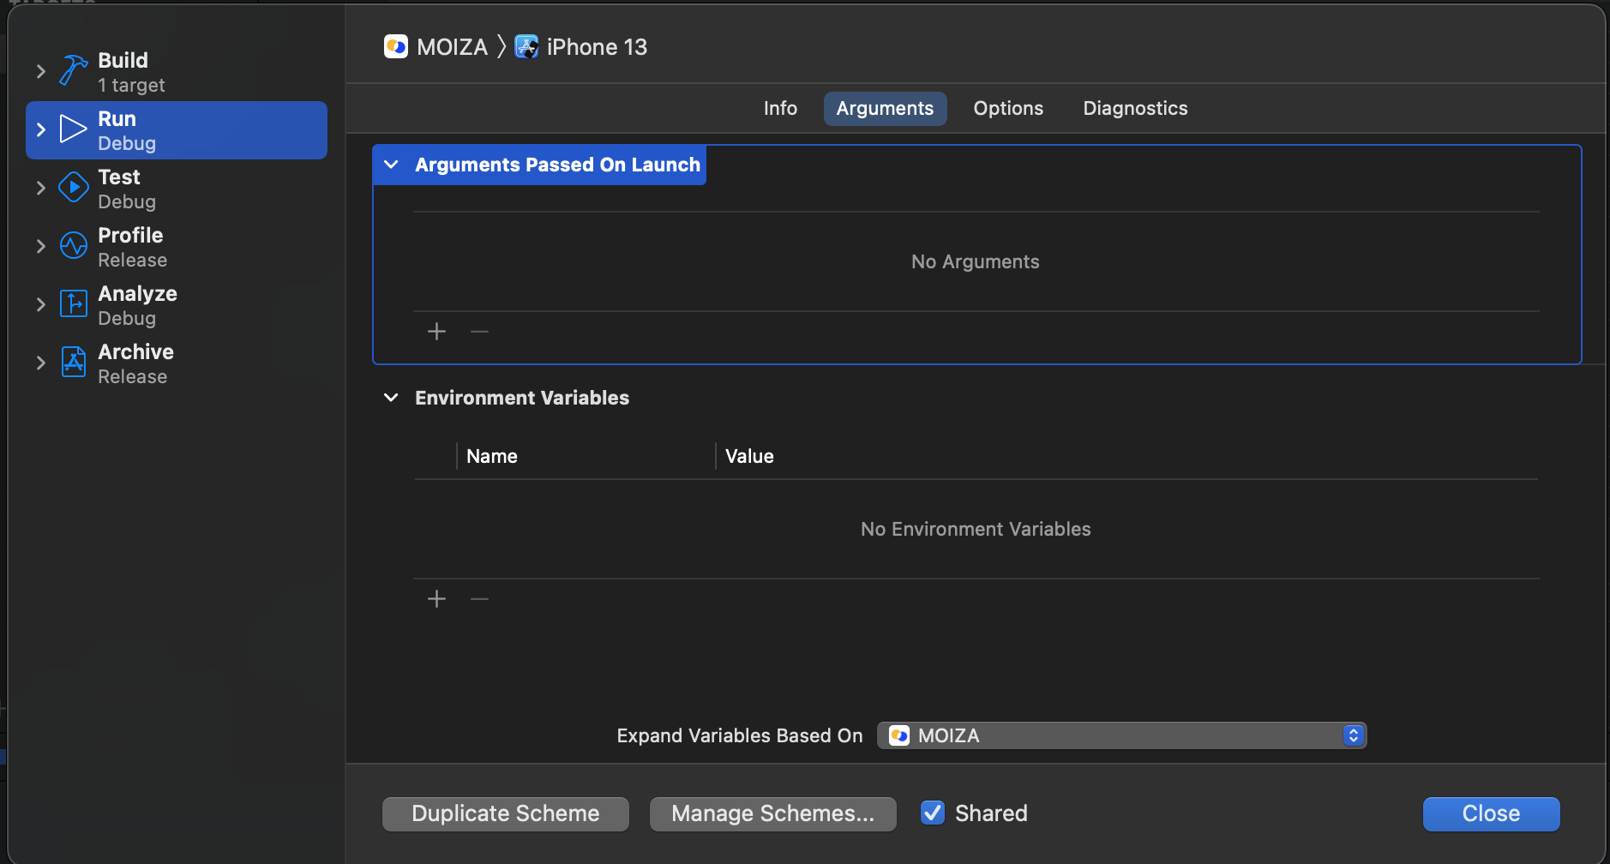Expand the Build action chevron
Screen dimensions: 1610x864
(40, 71)
